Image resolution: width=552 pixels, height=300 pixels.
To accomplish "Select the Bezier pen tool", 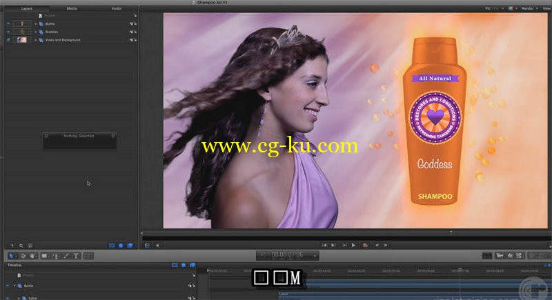I will pyautogui.click(x=56, y=256).
